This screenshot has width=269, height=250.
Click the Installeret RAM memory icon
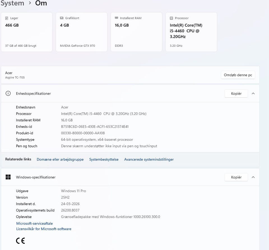[x=117, y=18]
